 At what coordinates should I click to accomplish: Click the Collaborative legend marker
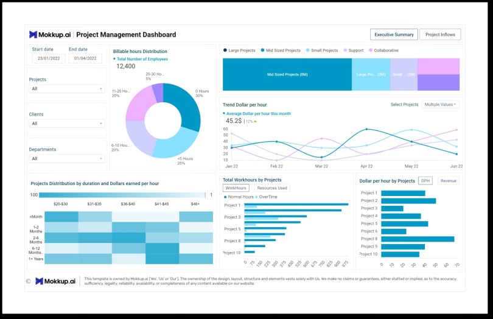pos(371,51)
